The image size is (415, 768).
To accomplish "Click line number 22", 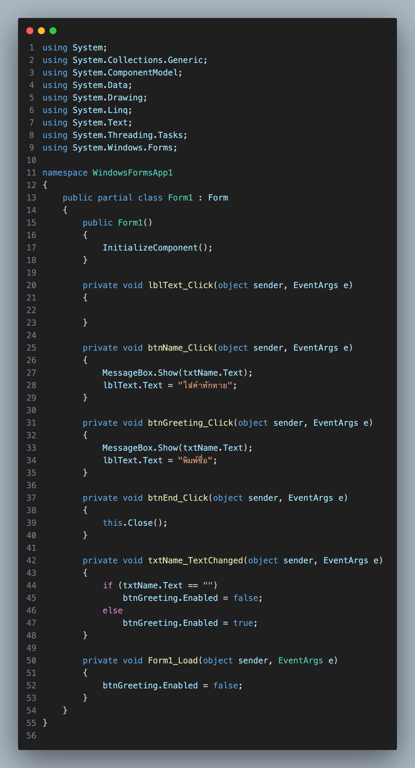I will (31, 310).
